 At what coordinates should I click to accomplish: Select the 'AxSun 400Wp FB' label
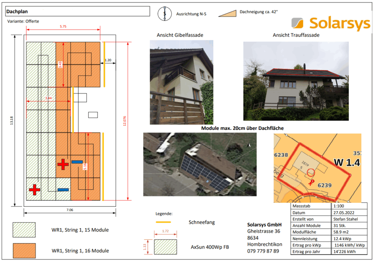pos(210,247)
